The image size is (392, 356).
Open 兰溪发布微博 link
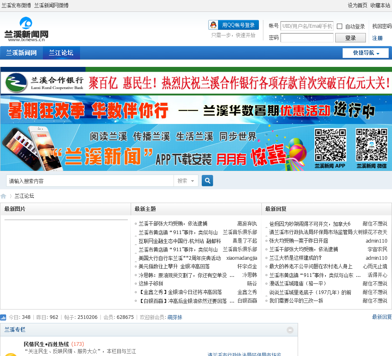pos(16,5)
